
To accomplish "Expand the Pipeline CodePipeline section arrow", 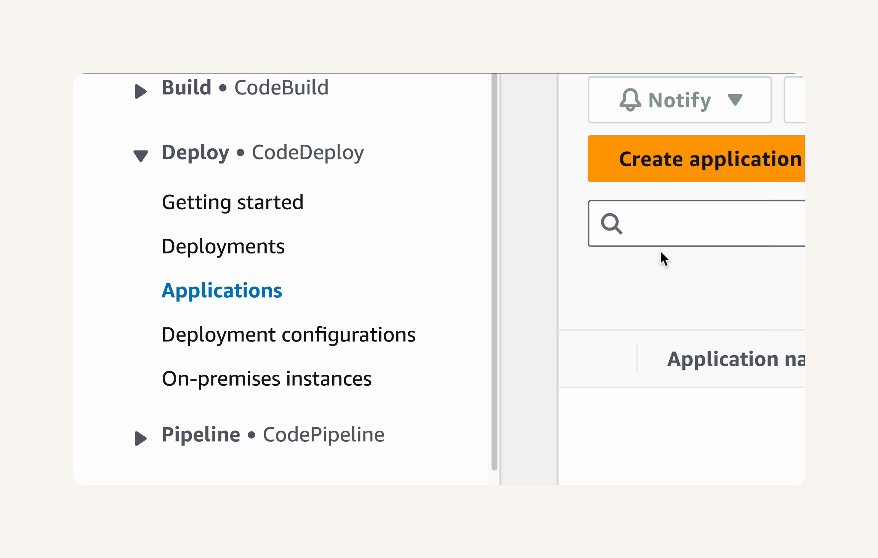I will click(x=141, y=438).
